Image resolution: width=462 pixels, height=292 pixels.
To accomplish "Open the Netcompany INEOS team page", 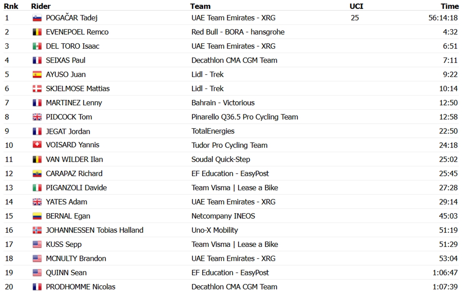I will point(223,216).
